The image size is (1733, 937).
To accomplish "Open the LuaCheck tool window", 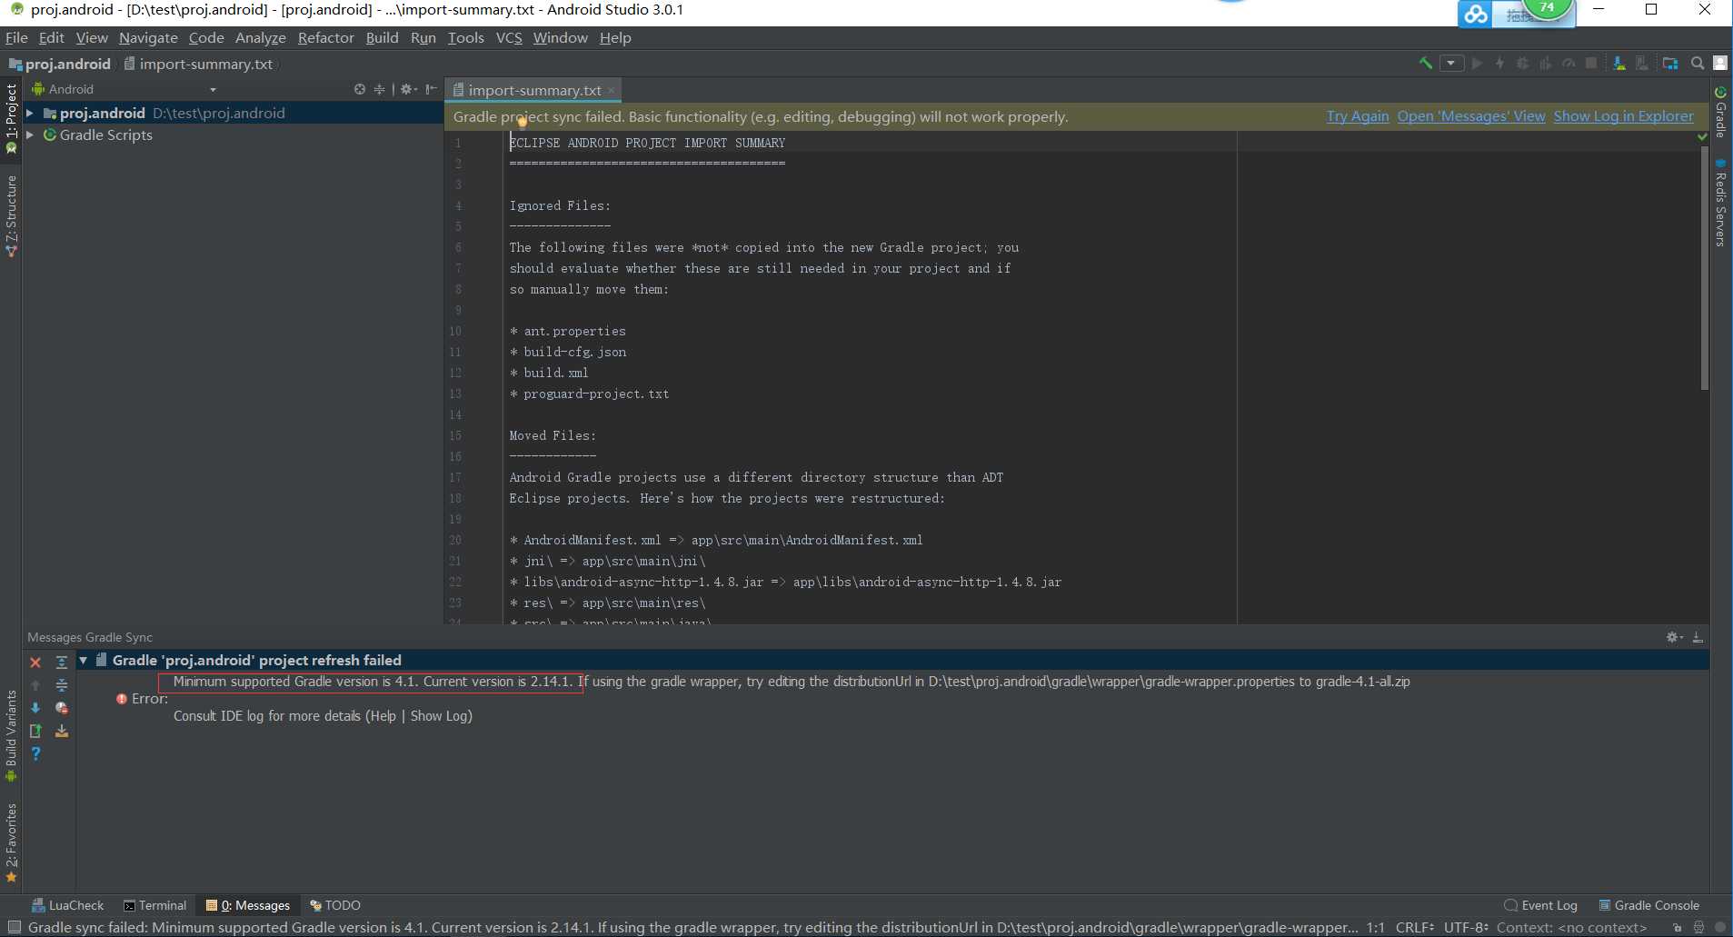I will [68, 905].
